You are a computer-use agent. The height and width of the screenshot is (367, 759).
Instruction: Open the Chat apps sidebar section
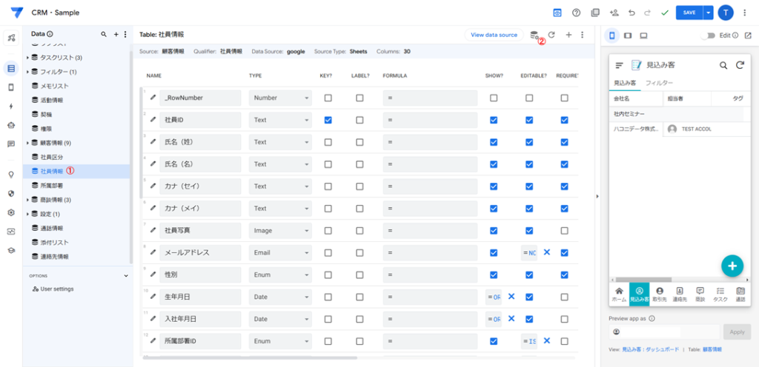[11, 144]
